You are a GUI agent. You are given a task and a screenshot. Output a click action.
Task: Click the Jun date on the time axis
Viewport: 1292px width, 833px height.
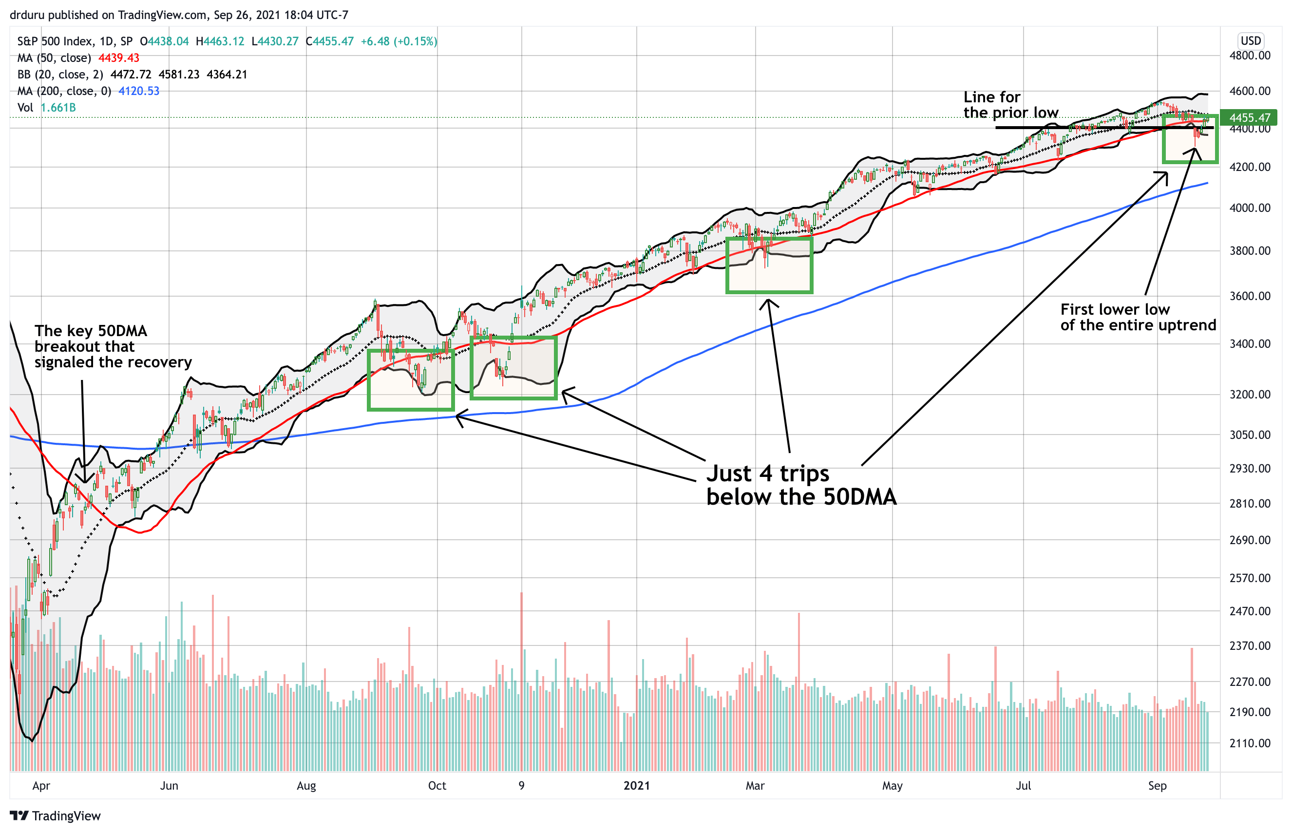click(x=169, y=786)
